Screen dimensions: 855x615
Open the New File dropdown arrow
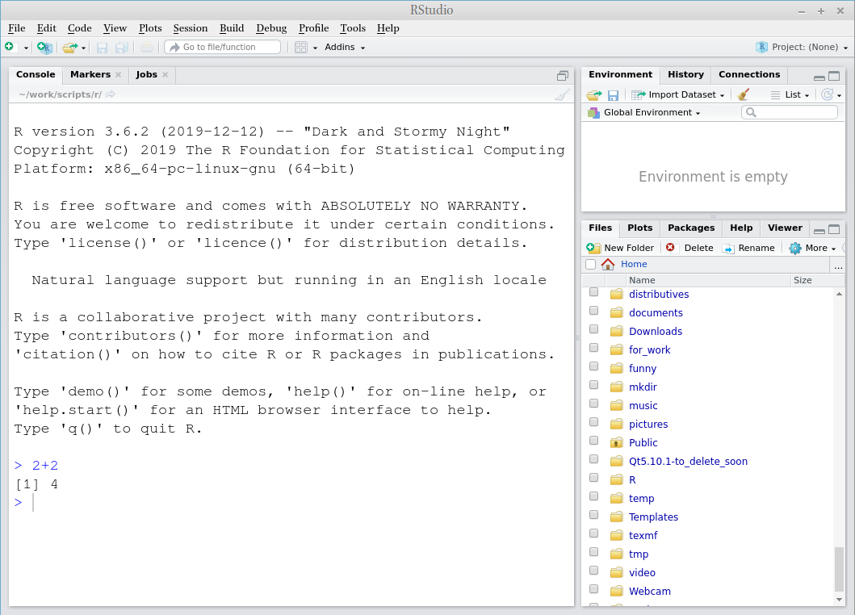pos(26,48)
